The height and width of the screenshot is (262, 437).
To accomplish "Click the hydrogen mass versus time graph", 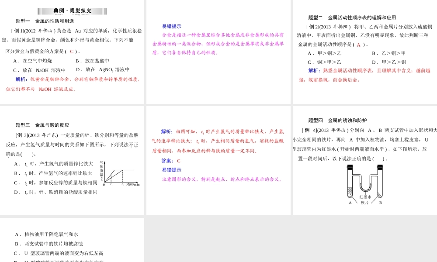I will 120,174.
